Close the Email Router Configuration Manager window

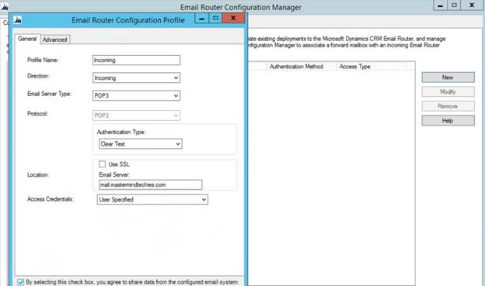click(x=472, y=5)
